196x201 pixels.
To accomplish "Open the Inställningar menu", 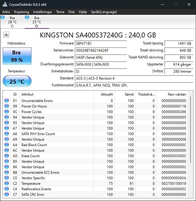I will click(x=43, y=12).
